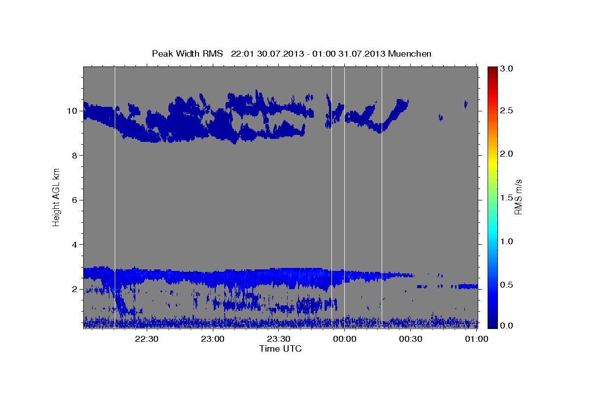The height and width of the screenshot is (394, 591).
Task: Click the 'Time UTC' axis label
Action: click(x=280, y=349)
